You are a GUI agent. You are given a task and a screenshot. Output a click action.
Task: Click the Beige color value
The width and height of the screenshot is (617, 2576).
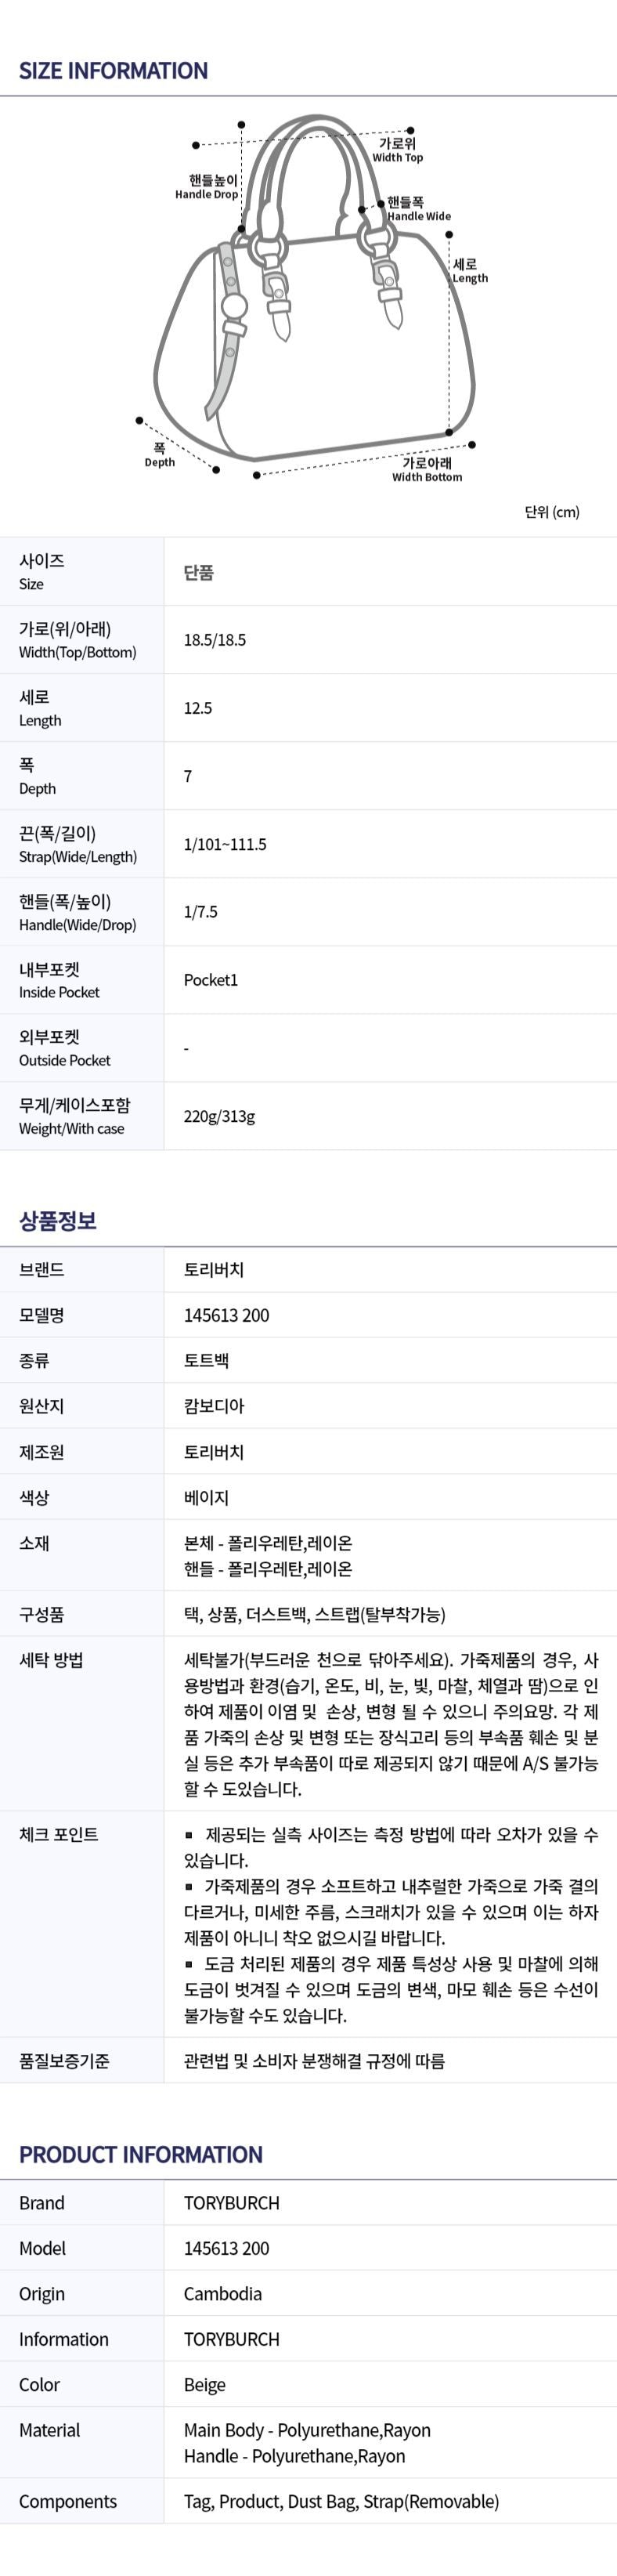[205, 2385]
